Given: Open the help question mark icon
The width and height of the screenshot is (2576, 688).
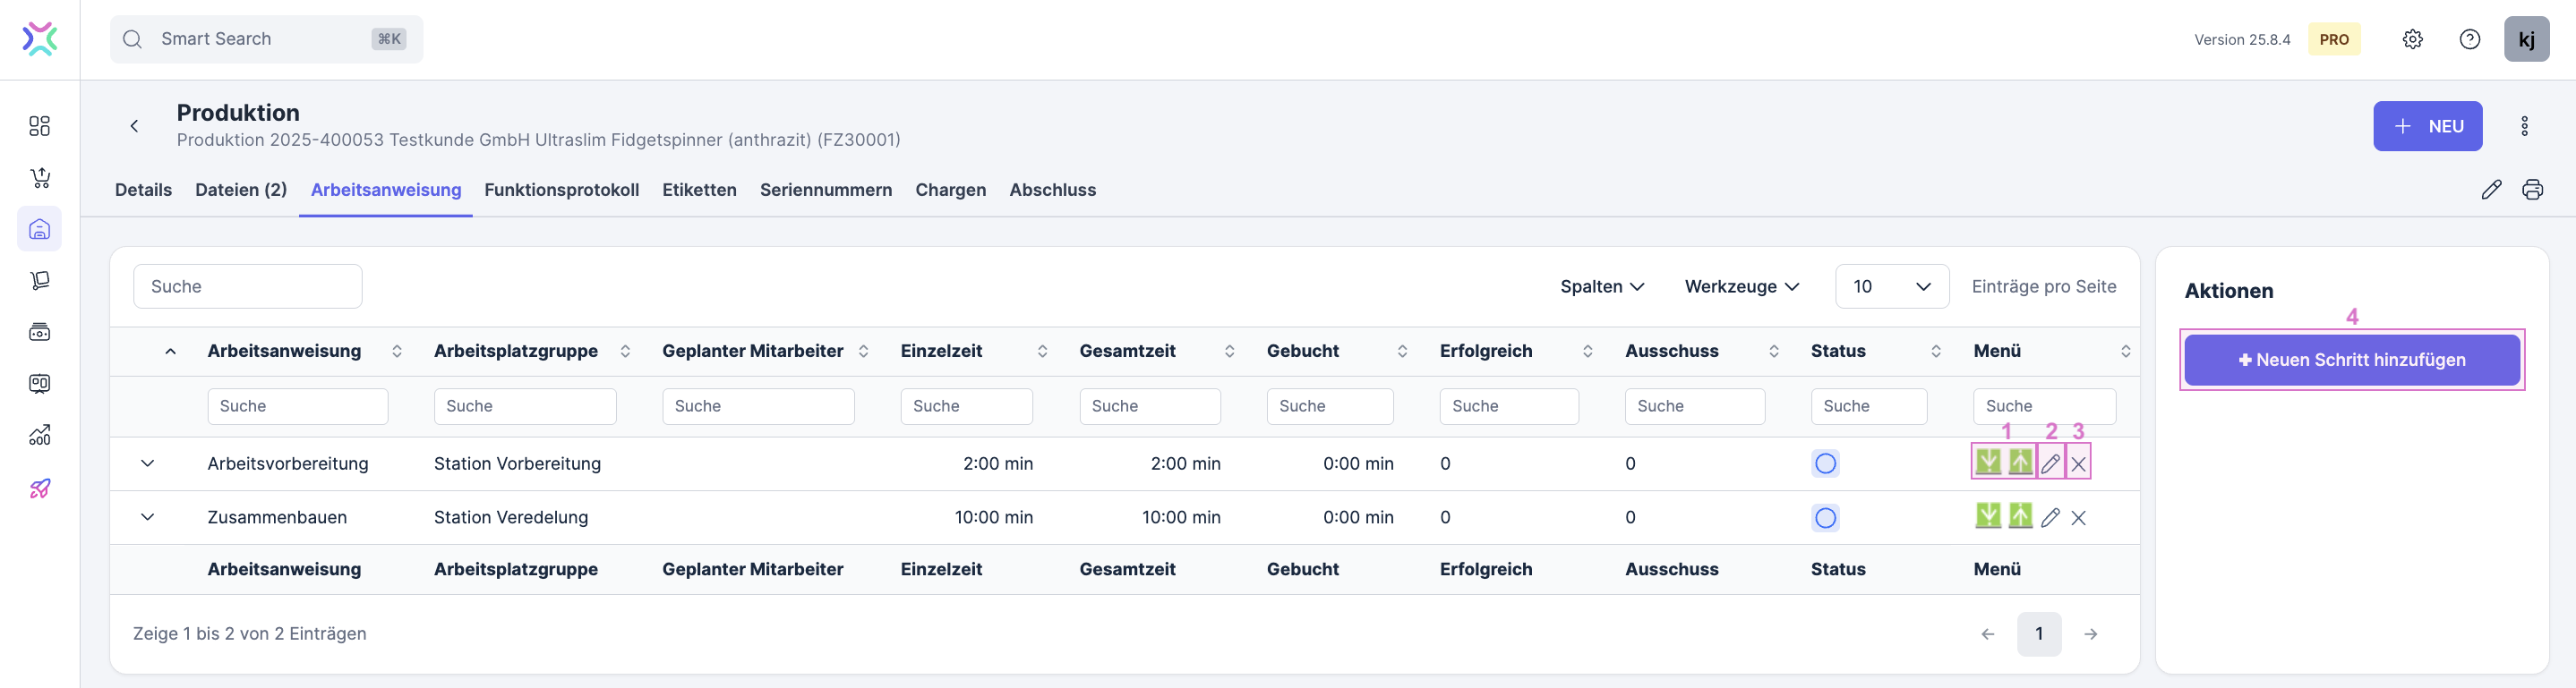Looking at the screenshot, I should pos(2469,39).
